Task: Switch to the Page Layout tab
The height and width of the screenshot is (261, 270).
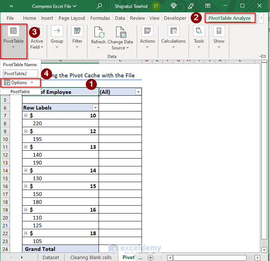Action: pos(72,18)
